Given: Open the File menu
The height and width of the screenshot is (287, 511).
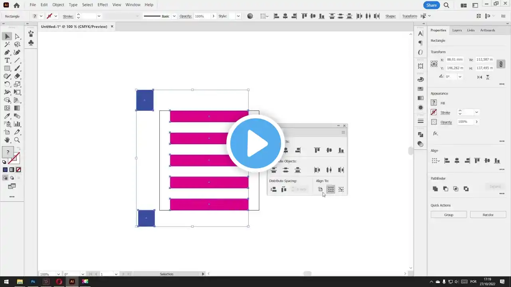Looking at the screenshot, I should [33, 5].
